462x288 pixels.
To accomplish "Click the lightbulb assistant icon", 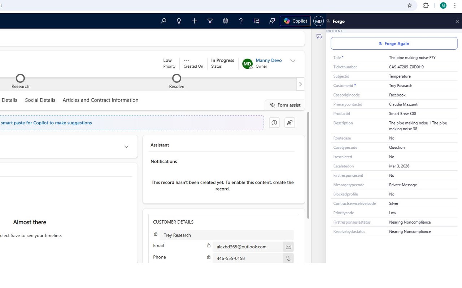I will coord(179,21).
